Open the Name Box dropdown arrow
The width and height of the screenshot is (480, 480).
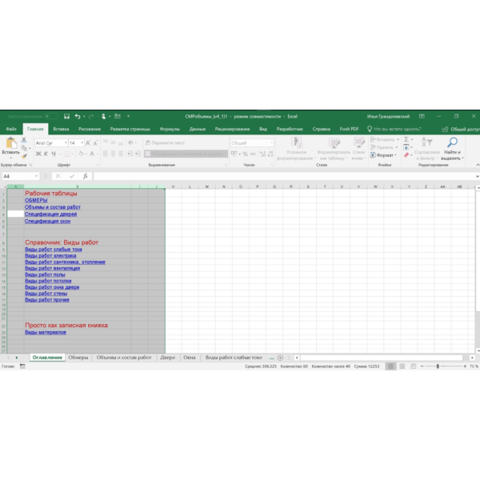pos(36,176)
